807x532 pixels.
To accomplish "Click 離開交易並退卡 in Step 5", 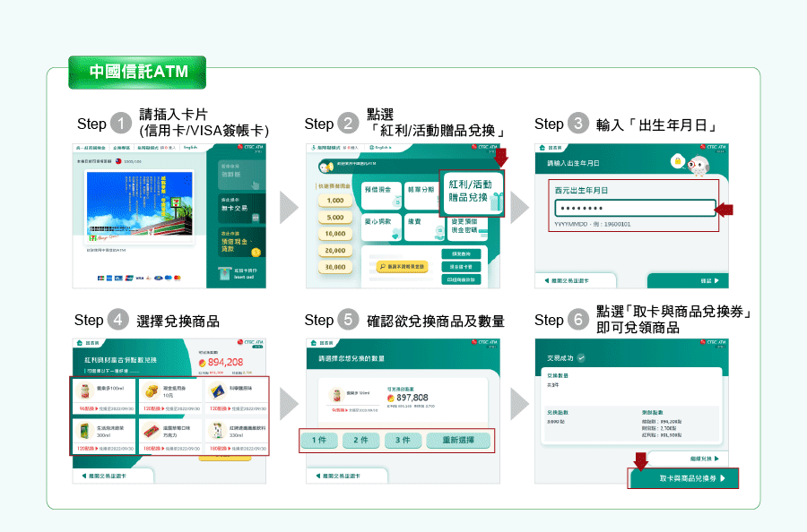I will click(x=346, y=476).
